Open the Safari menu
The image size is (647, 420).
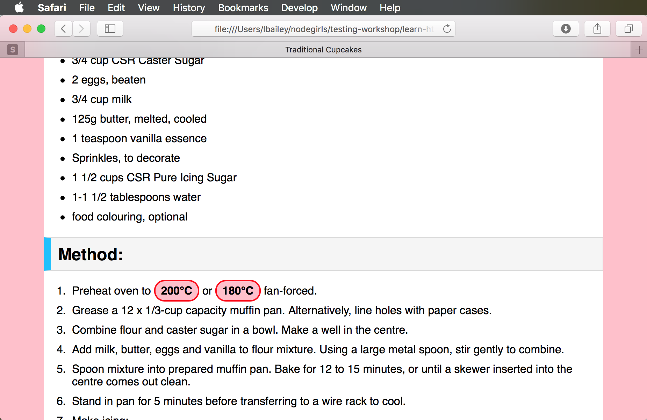(x=52, y=7)
